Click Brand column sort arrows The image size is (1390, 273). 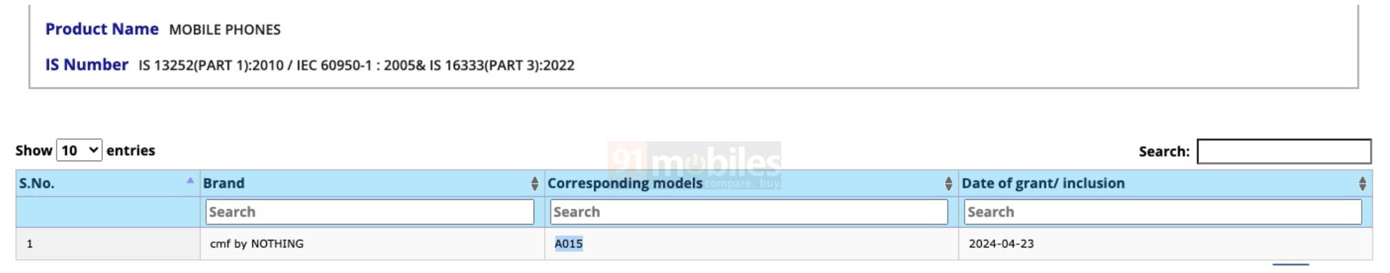pyautogui.click(x=534, y=183)
